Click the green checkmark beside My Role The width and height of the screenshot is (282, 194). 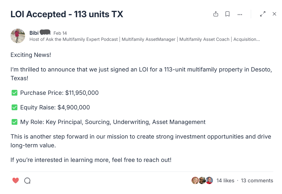(x=14, y=122)
